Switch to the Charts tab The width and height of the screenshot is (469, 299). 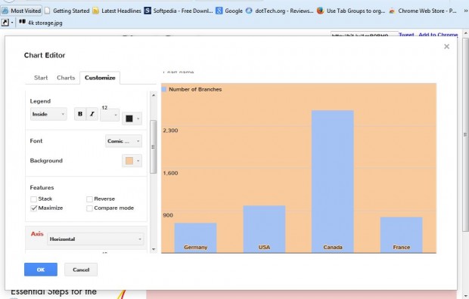66,78
